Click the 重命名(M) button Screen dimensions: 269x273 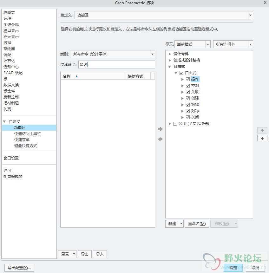pyautogui.click(x=197, y=224)
